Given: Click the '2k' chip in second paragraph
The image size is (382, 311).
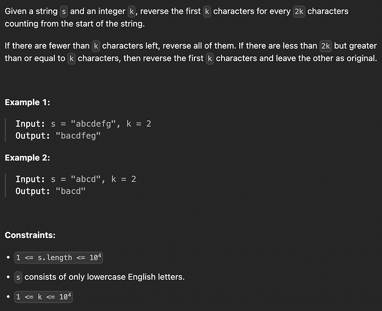Looking at the screenshot, I should click(x=326, y=46).
